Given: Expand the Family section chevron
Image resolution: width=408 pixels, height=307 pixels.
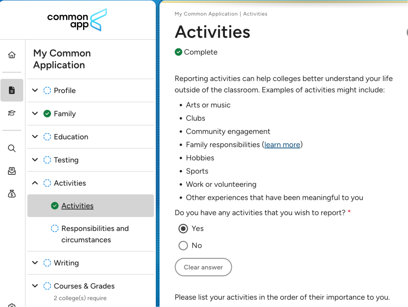Looking at the screenshot, I should click(35, 114).
